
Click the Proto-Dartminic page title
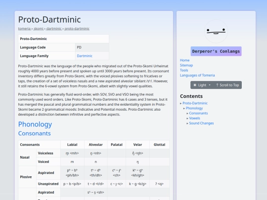coord(49,20)
